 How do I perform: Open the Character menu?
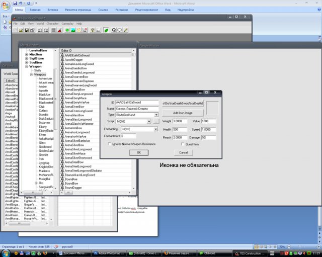(52, 24)
